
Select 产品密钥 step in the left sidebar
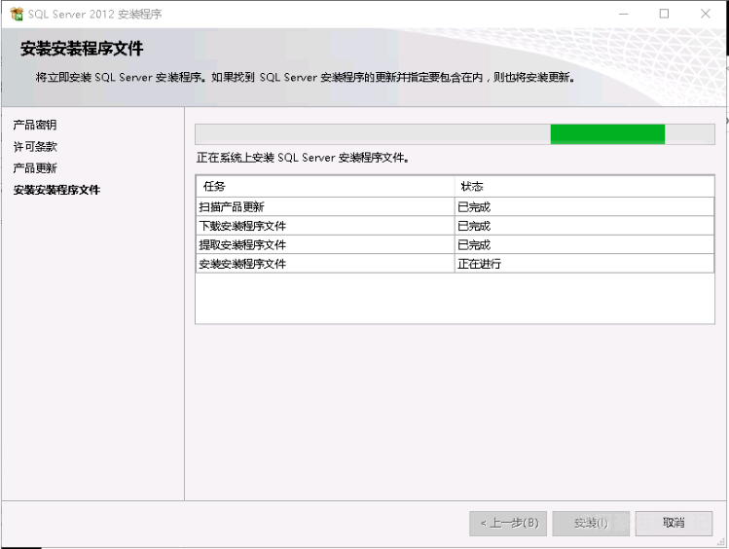pos(35,126)
